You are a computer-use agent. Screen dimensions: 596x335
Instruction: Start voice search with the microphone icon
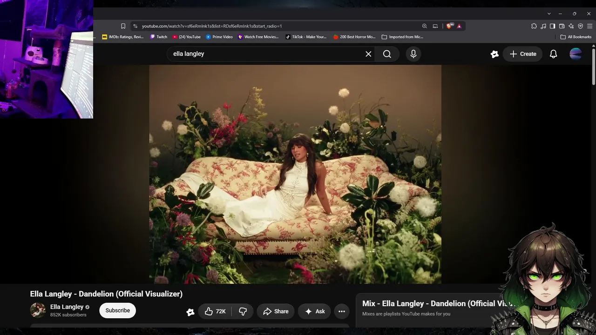pos(413,54)
